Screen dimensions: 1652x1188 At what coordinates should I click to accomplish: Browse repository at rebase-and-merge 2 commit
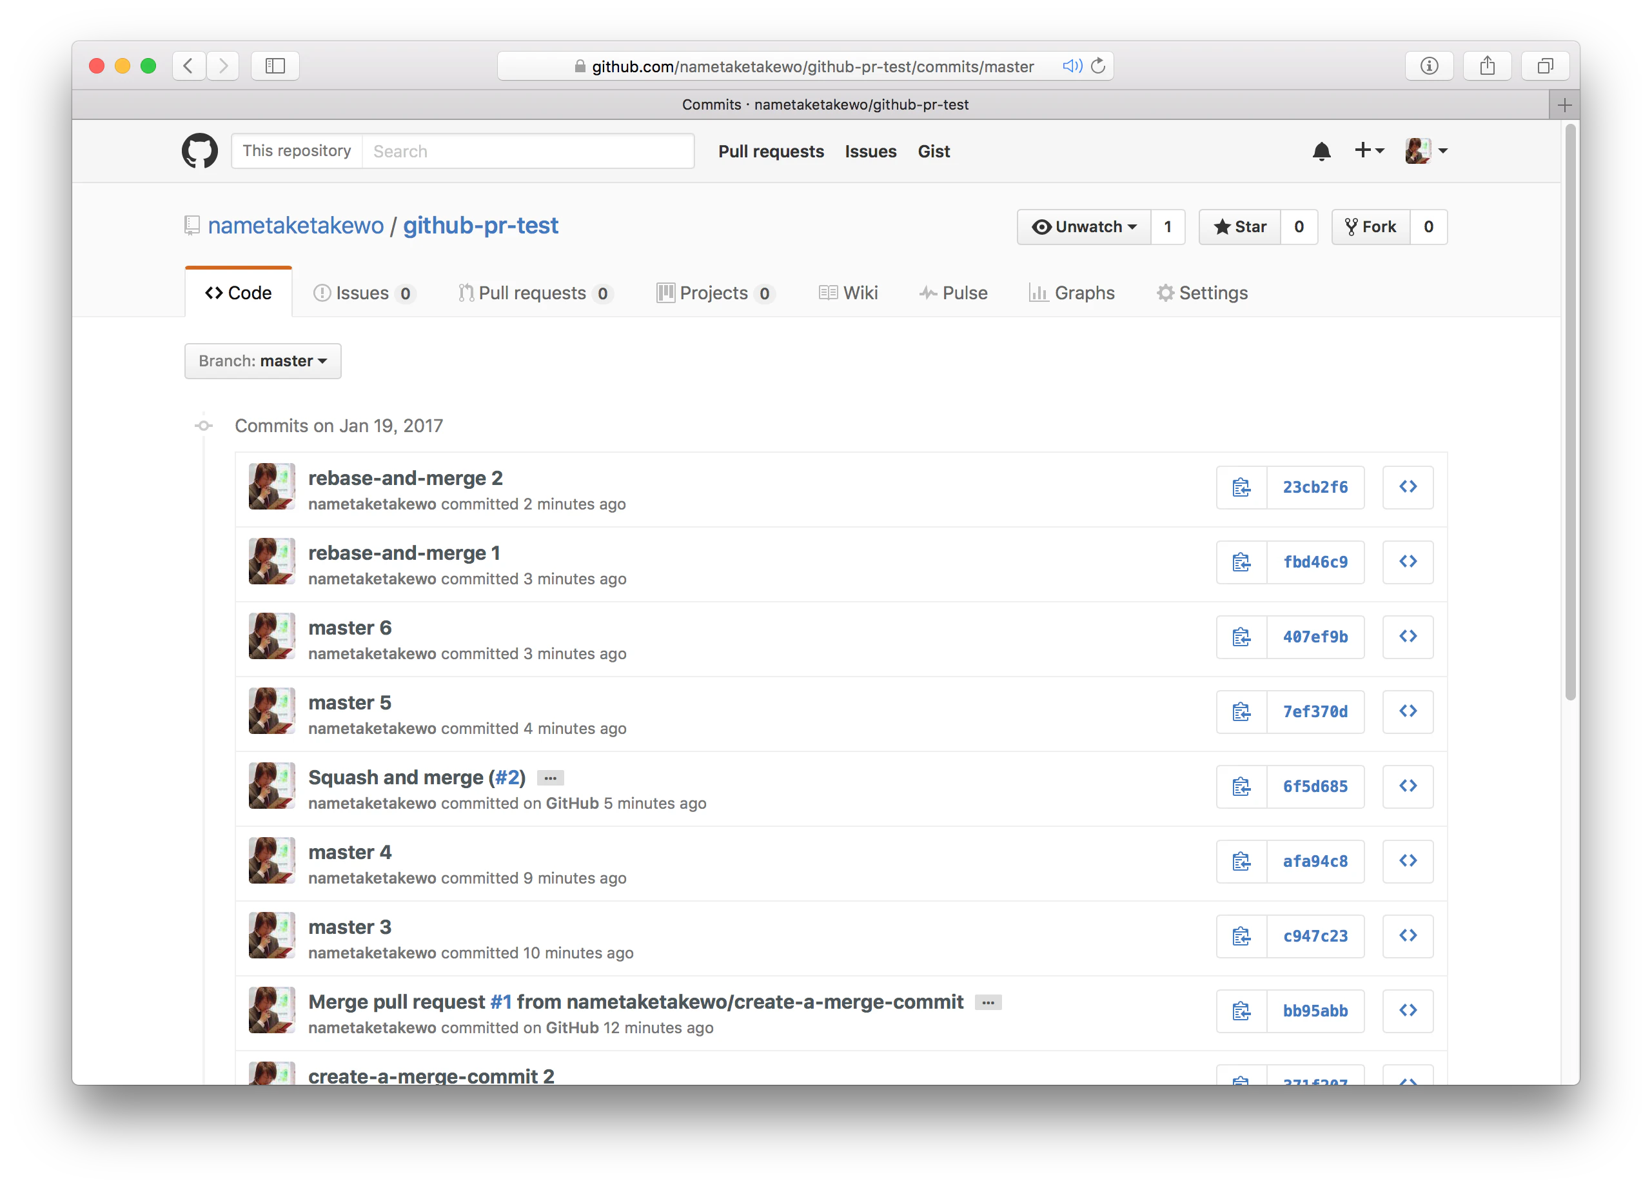pos(1408,488)
